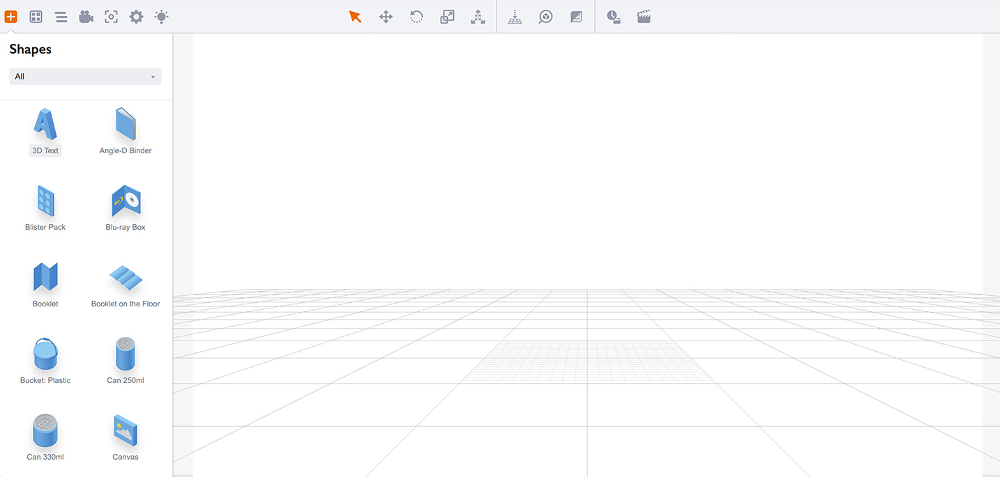
Task: Toggle the standard selection arrow tool
Action: [x=355, y=16]
